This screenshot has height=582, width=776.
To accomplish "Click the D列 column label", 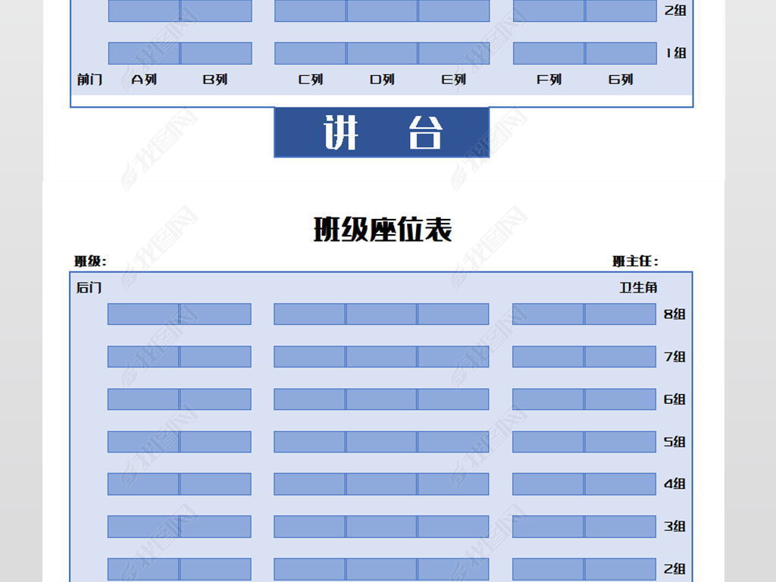I will point(382,80).
